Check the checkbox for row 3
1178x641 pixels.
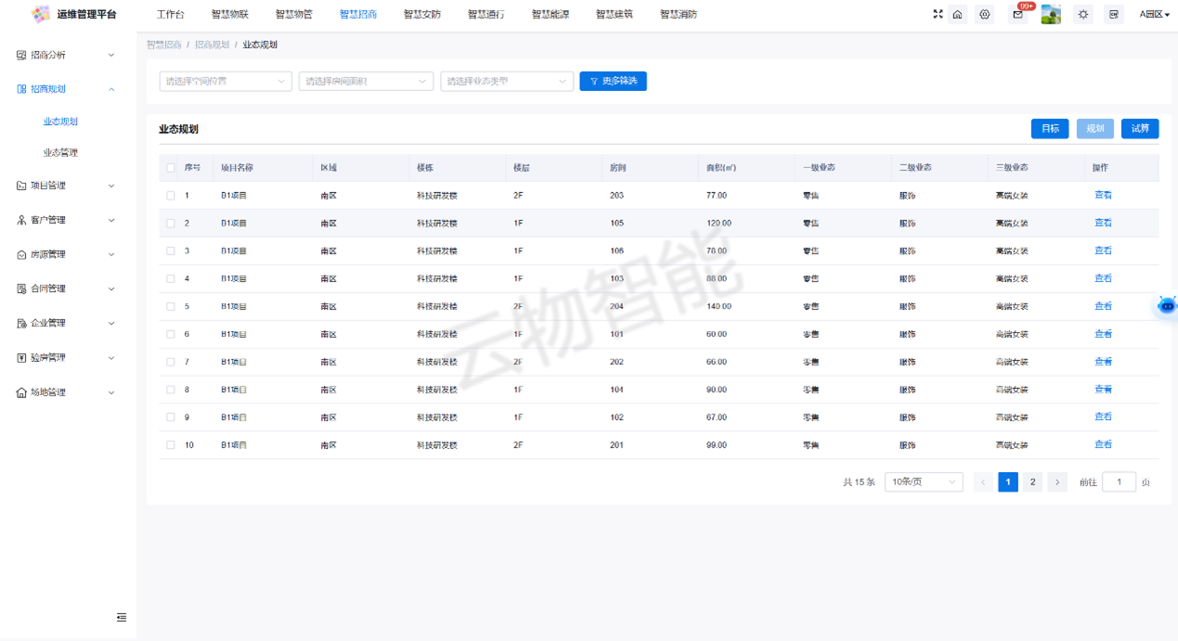point(171,251)
